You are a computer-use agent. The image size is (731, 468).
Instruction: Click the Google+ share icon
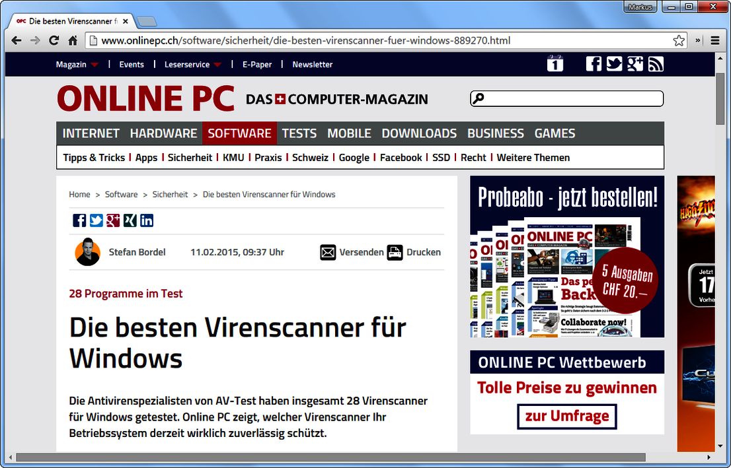(113, 220)
